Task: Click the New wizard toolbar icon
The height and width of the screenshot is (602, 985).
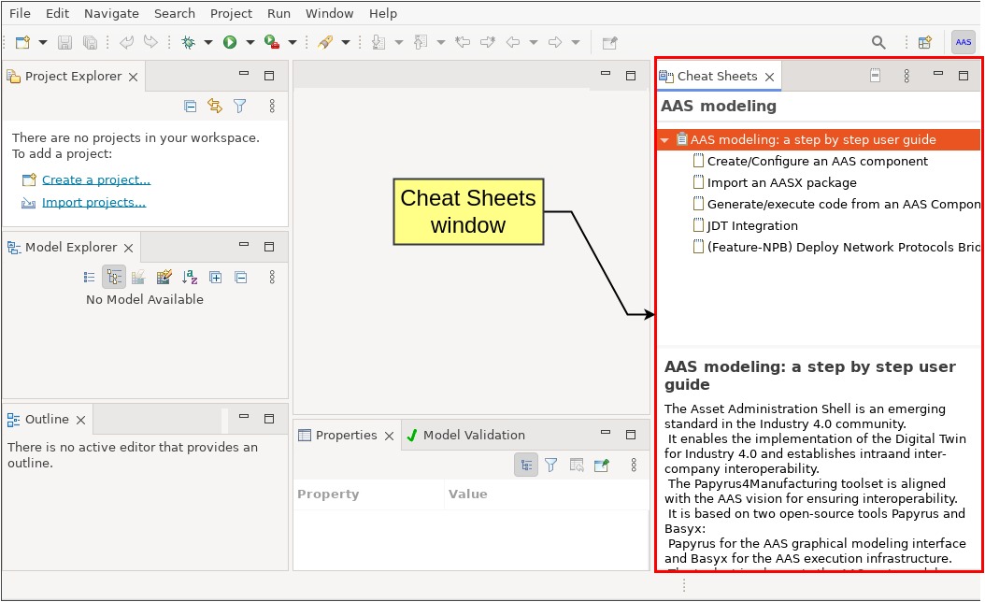Action: [23, 42]
